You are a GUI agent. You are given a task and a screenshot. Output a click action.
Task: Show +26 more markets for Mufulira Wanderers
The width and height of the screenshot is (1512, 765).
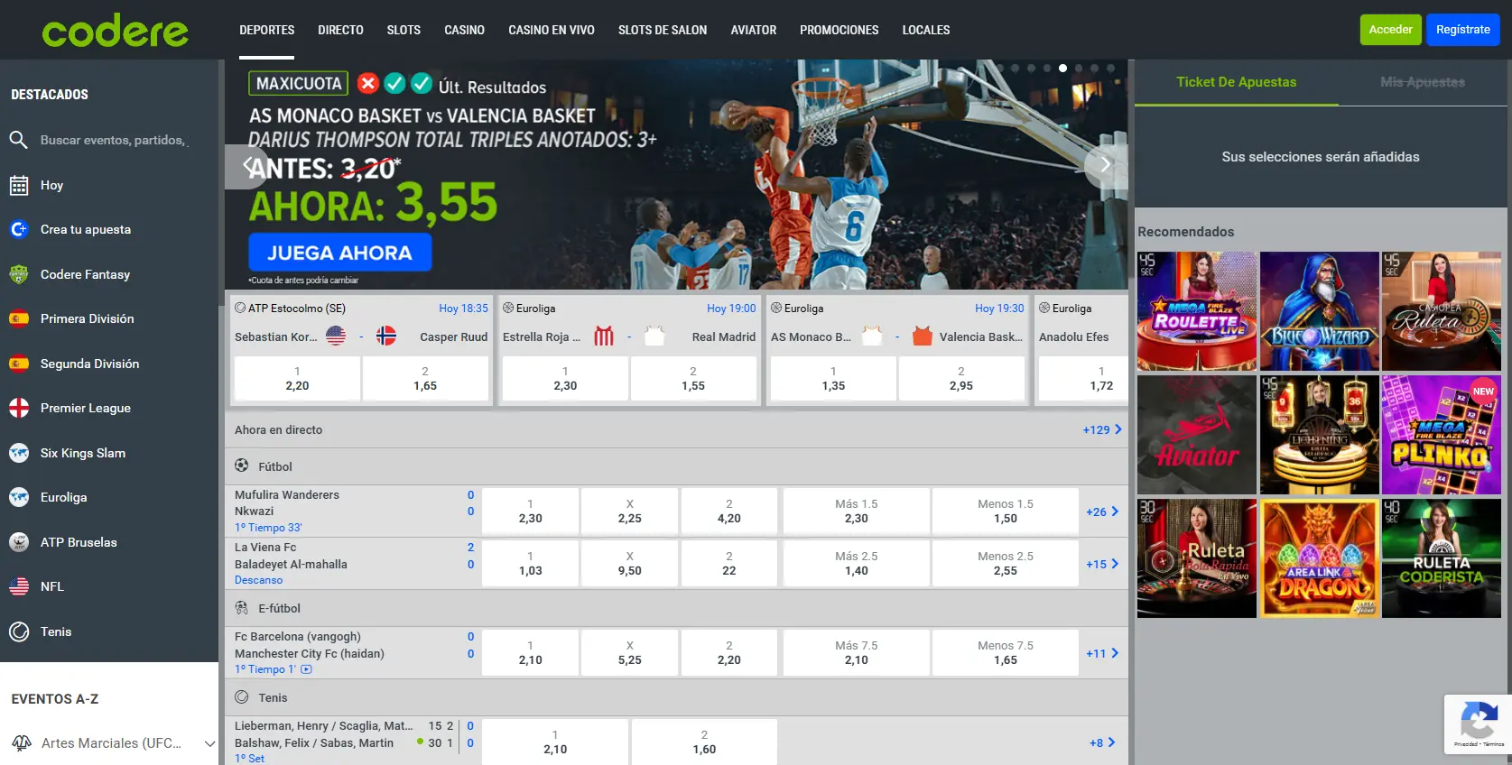pyautogui.click(x=1102, y=512)
